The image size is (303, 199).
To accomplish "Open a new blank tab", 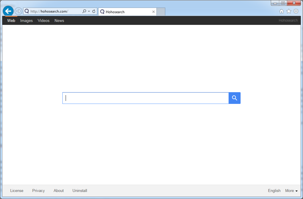I will tap(161, 12).
